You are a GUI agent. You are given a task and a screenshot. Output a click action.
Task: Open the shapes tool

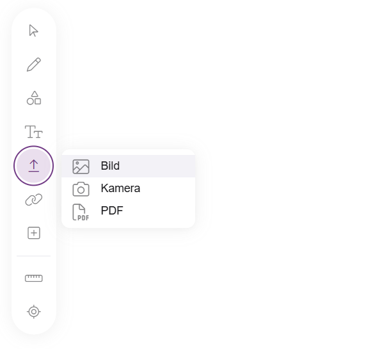point(34,98)
